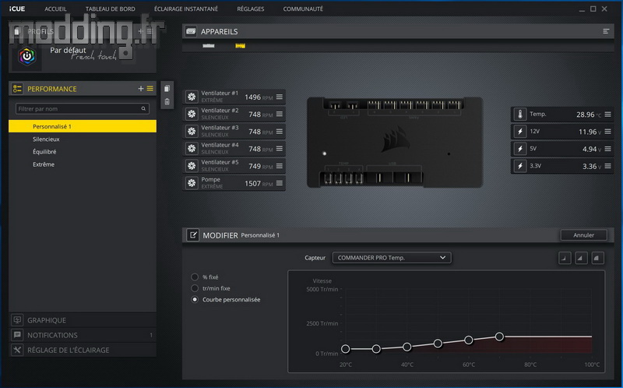
Task: Open Ventilateur #4 options menu
Action: 280,149
